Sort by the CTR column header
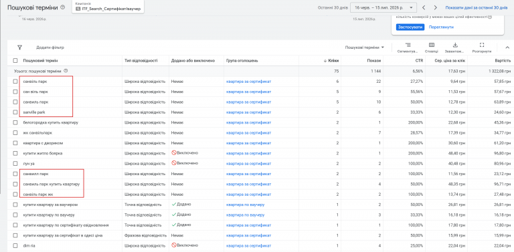This screenshot has height=252, width=514. coord(419,61)
